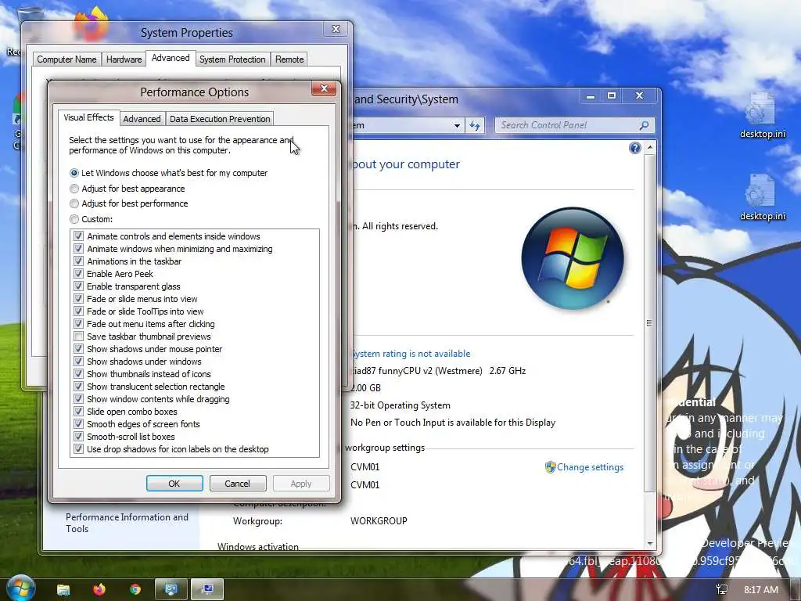The width and height of the screenshot is (801, 601).
Task: Open the help icon in the System window
Action: click(635, 148)
